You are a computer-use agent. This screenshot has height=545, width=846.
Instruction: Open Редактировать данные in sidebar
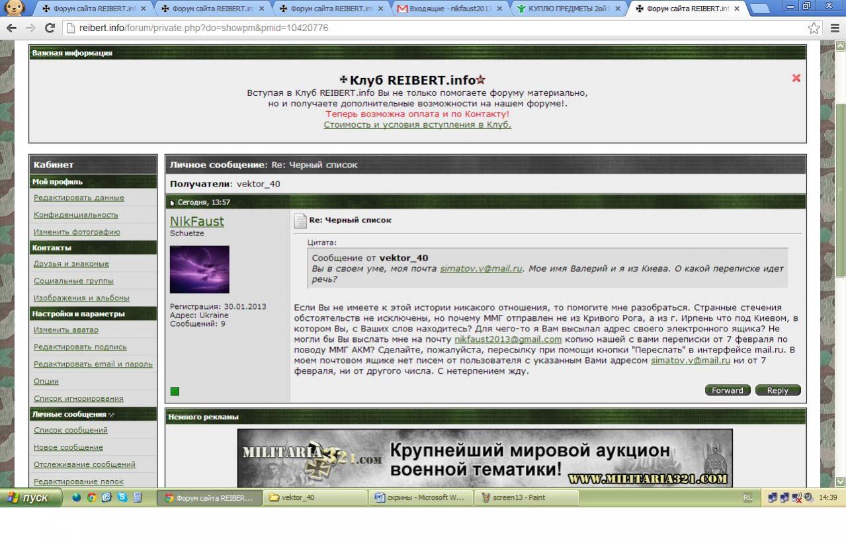tap(79, 198)
